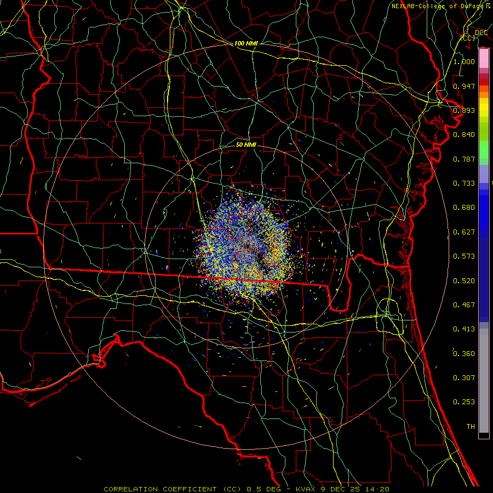Pick the pink segment of the color bar
The width and height of the screenshot is (493, 493).
point(484,59)
